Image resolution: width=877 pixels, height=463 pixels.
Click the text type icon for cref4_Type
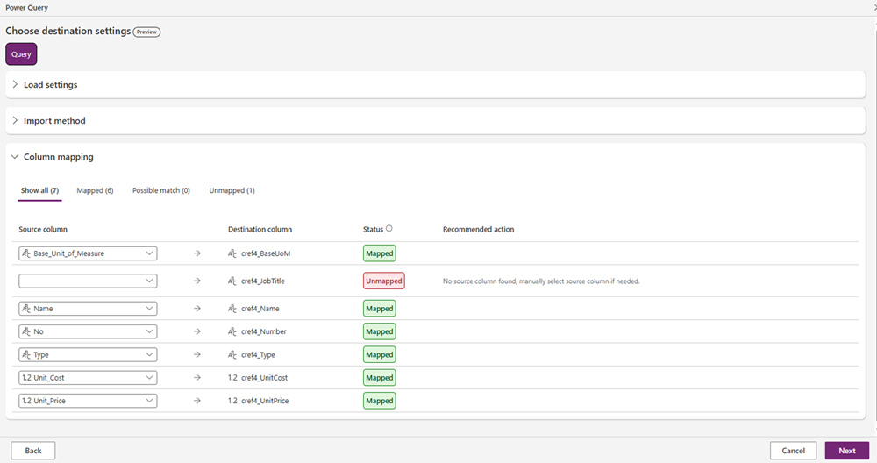232,355
